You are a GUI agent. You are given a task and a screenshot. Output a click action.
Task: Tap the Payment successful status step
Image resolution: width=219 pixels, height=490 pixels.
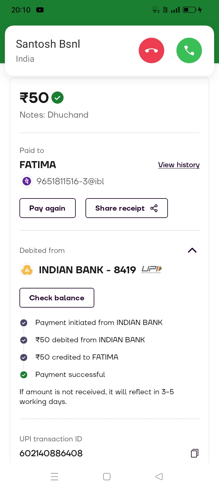[x=70, y=374]
